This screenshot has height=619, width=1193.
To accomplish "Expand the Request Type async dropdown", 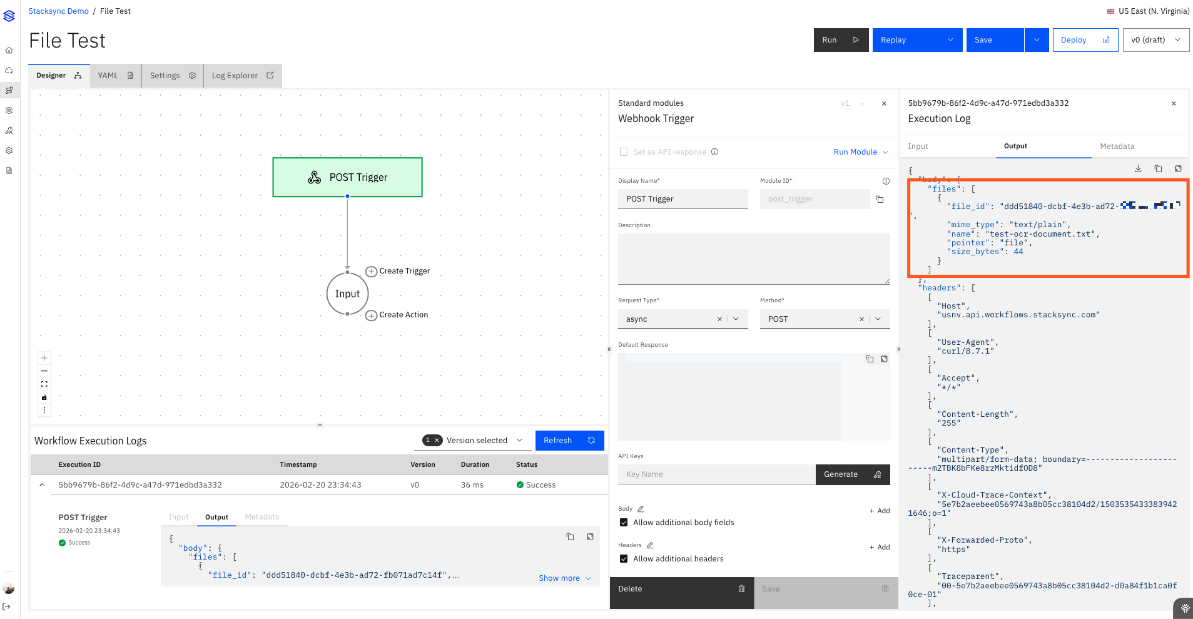I will 736,319.
